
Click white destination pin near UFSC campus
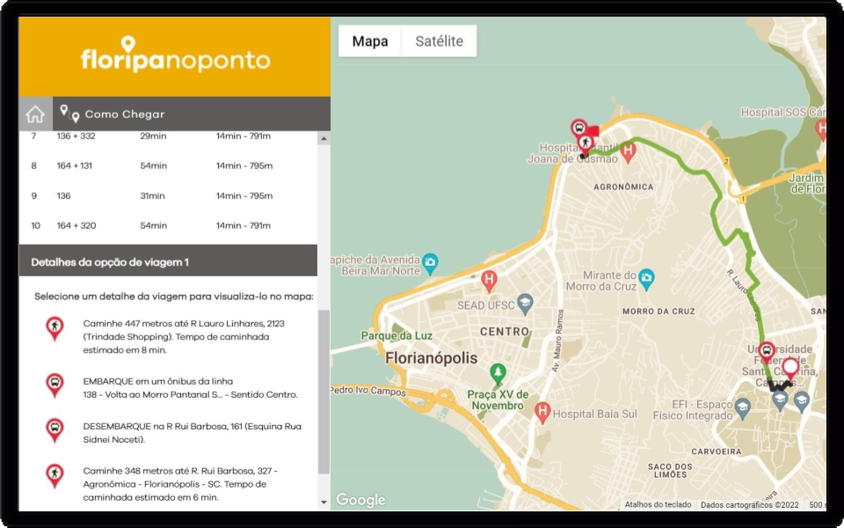[x=790, y=369]
